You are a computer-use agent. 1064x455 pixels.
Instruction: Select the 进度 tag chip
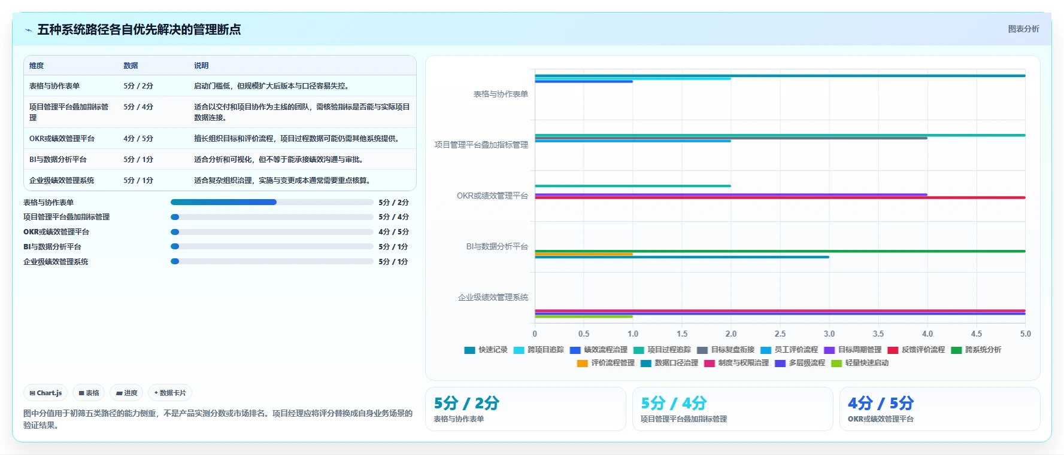click(126, 393)
